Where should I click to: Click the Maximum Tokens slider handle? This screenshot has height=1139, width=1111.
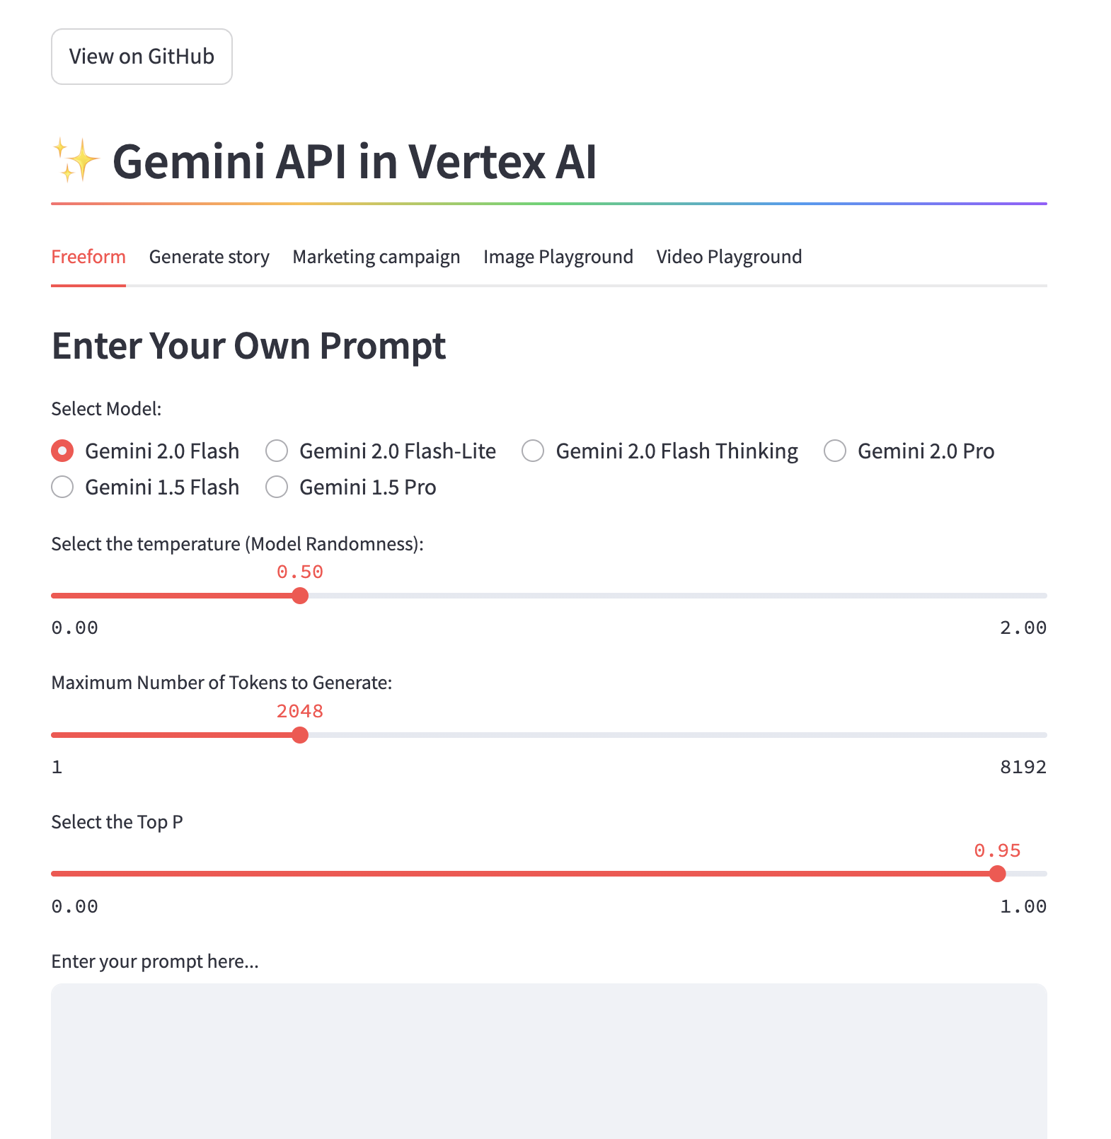pyautogui.click(x=300, y=735)
